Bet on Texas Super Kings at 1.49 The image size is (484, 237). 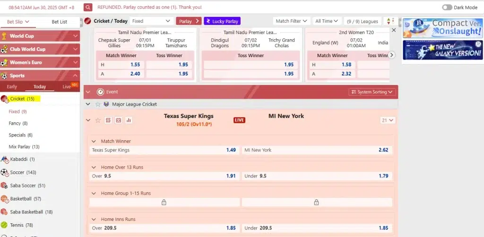164,150
